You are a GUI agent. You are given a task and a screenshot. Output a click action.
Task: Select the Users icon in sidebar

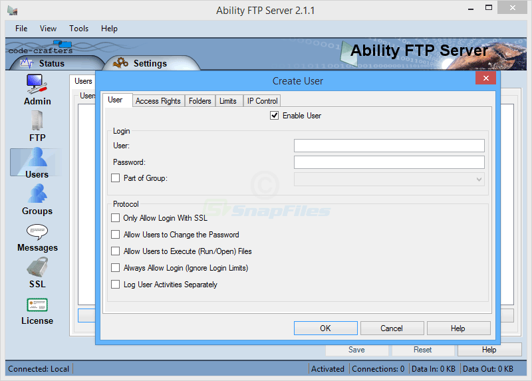tap(37, 158)
